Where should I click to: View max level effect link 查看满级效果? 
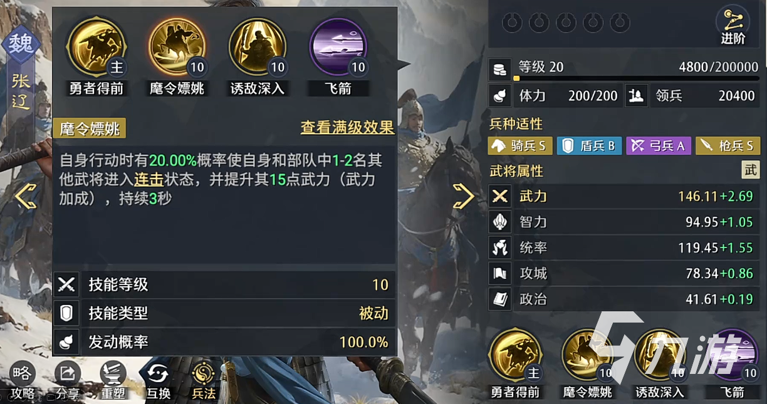coord(347,128)
